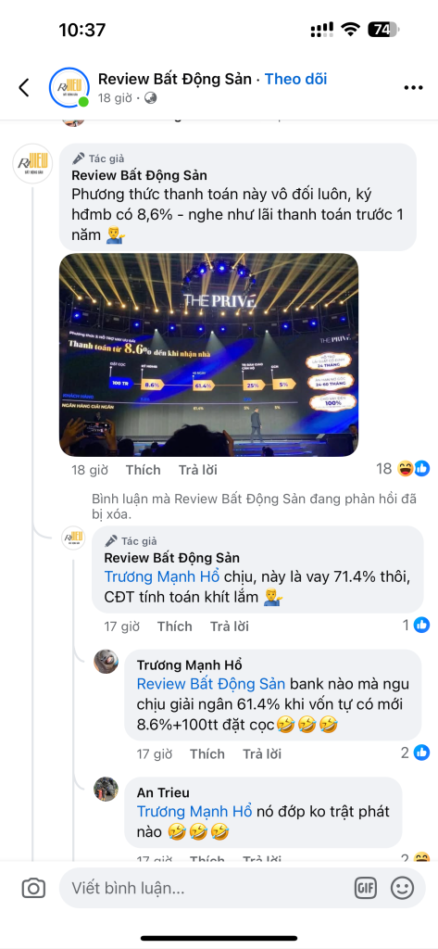The height and width of the screenshot is (949, 438).
Task: Tap An Trieu's profile avatar
Action: tap(106, 790)
